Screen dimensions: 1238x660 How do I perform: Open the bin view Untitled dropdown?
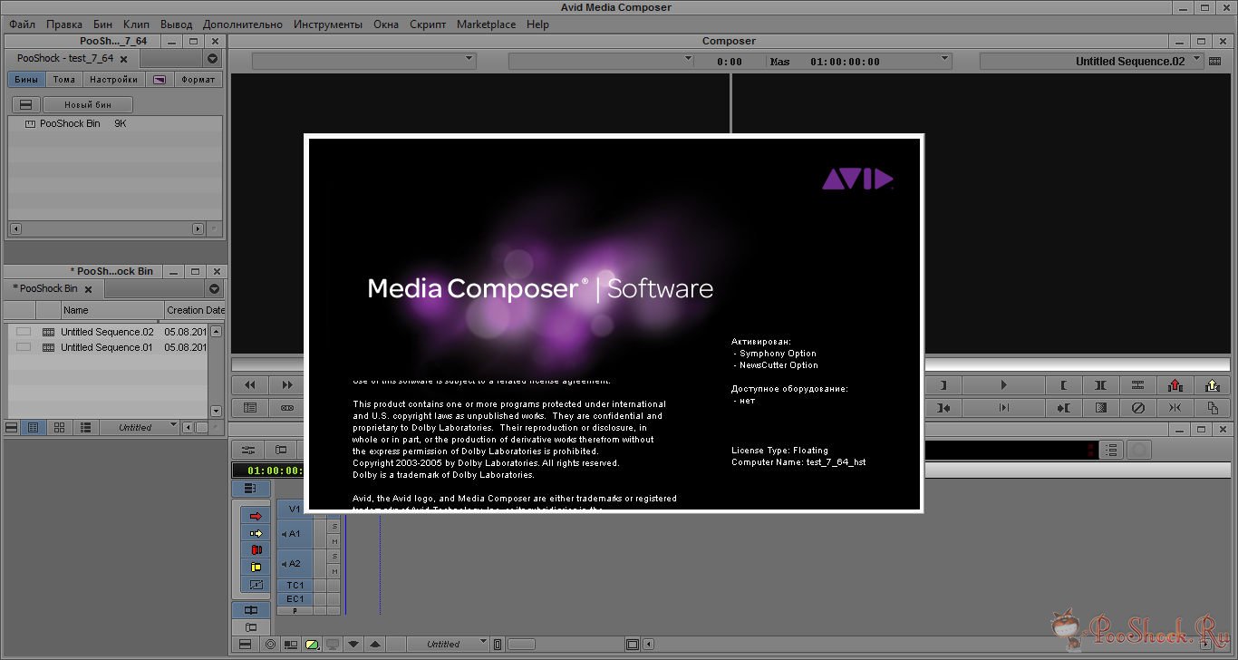140,427
